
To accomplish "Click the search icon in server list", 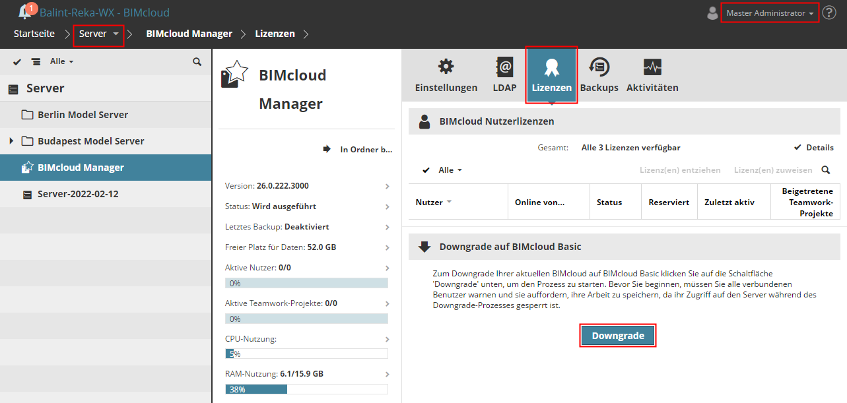I will tap(197, 61).
